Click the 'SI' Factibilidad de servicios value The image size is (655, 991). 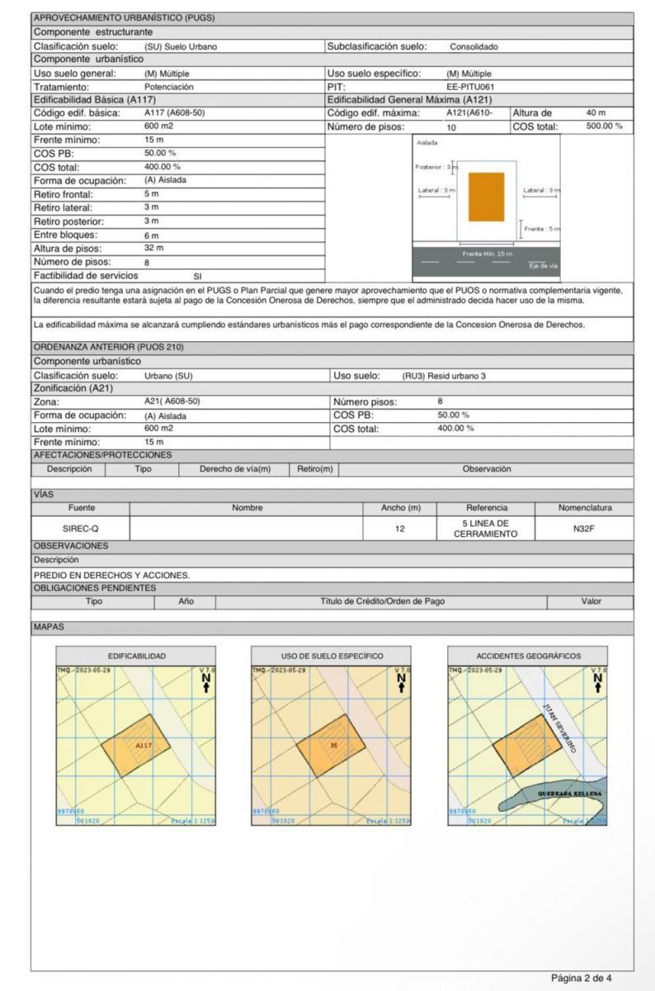[197, 277]
